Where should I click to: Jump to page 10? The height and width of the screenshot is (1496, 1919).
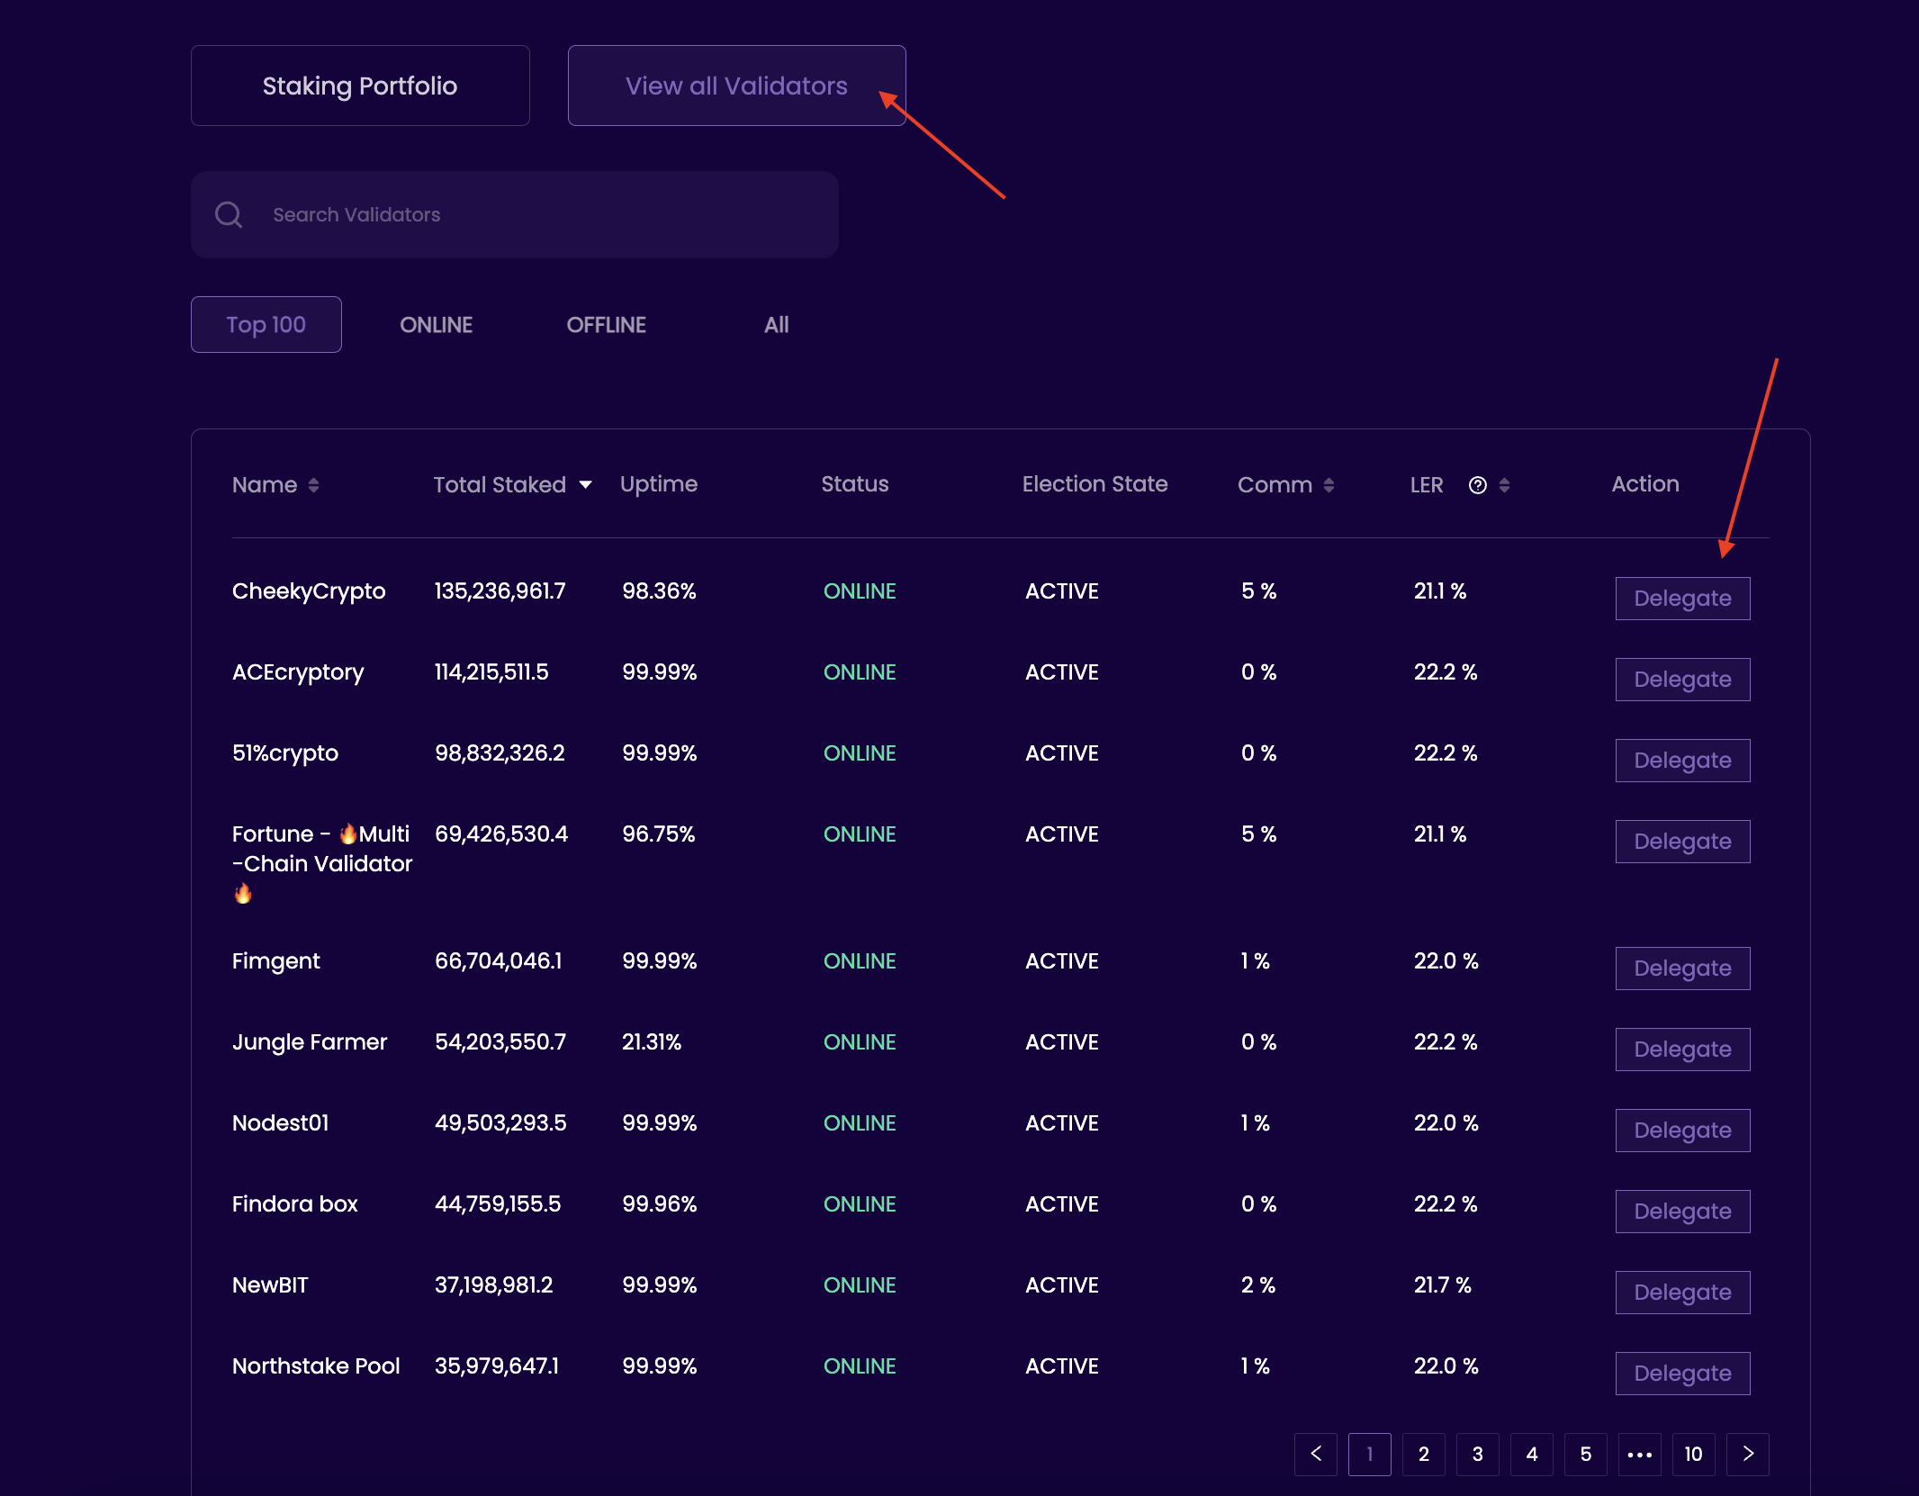pyautogui.click(x=1693, y=1454)
